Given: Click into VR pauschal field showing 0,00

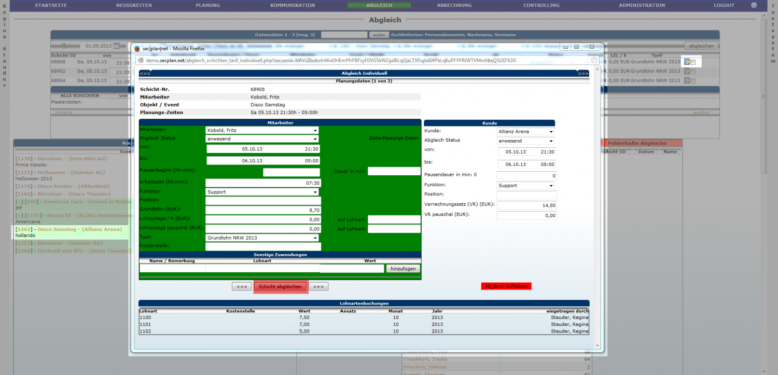Looking at the screenshot, I should (526, 215).
